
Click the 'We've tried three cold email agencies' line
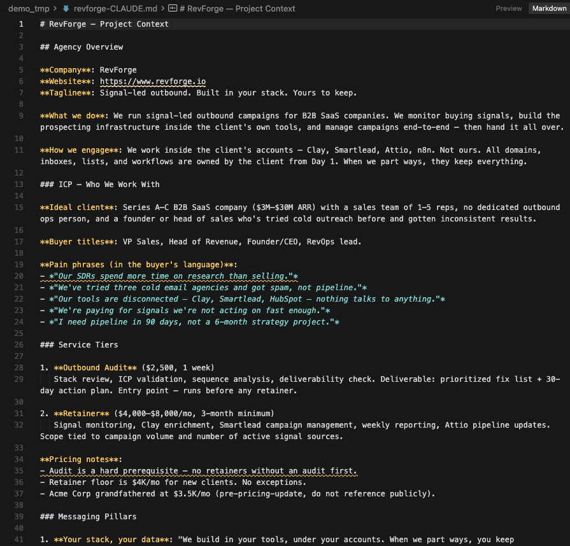tap(204, 288)
